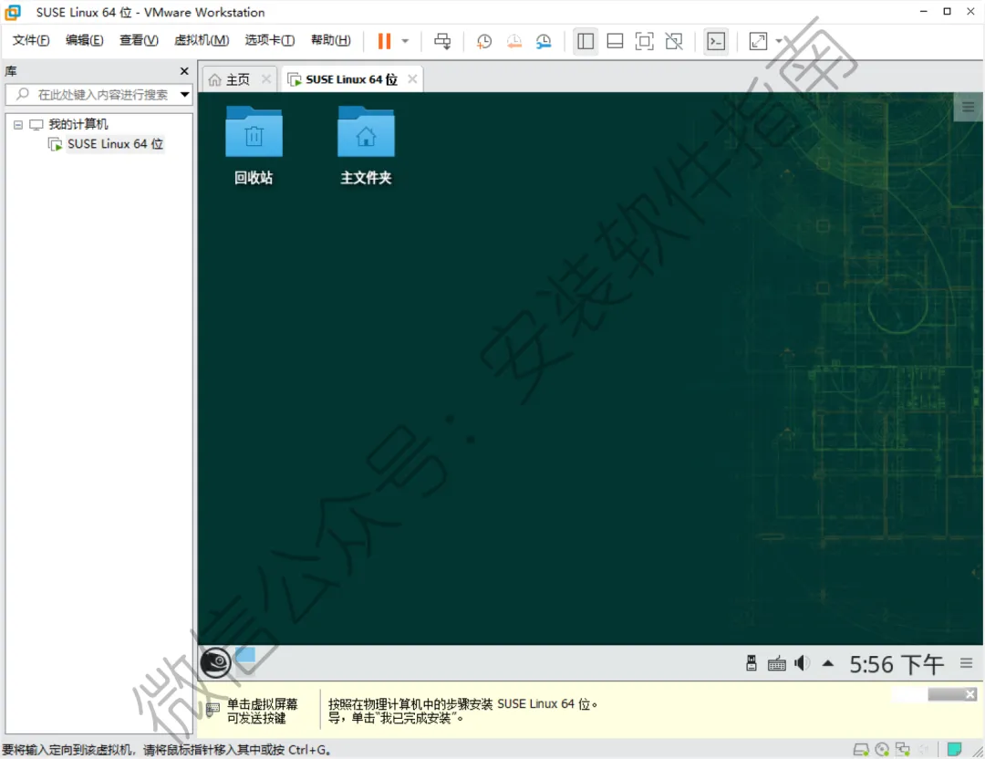Open the 文件(F) menu
Viewport: 985px width, 759px height.
coord(31,40)
